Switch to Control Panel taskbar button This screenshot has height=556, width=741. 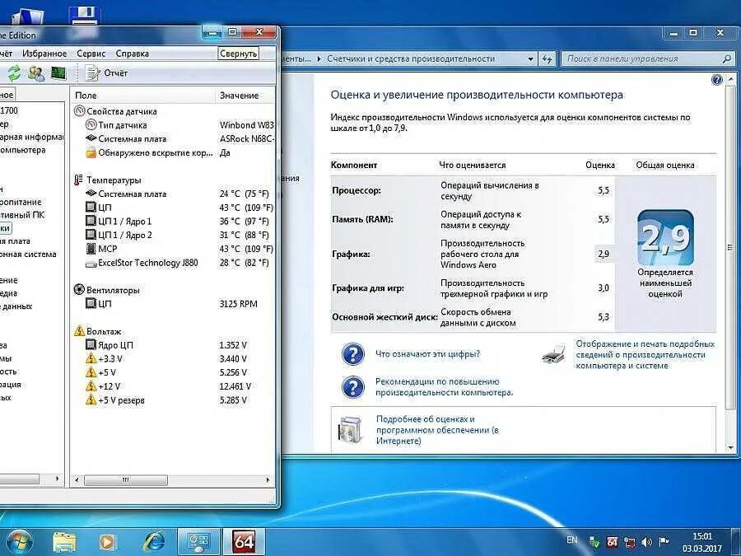click(198, 542)
